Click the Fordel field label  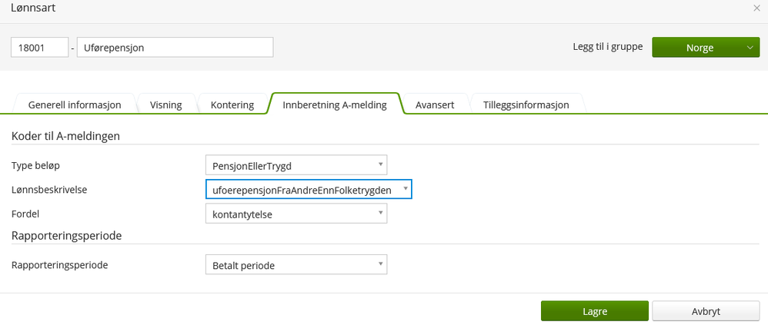click(x=25, y=214)
